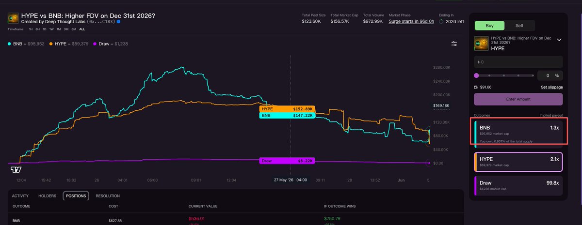This screenshot has height=225, width=582.
Task: Expand the outcome selector chevron
Action: pyautogui.click(x=559, y=40)
